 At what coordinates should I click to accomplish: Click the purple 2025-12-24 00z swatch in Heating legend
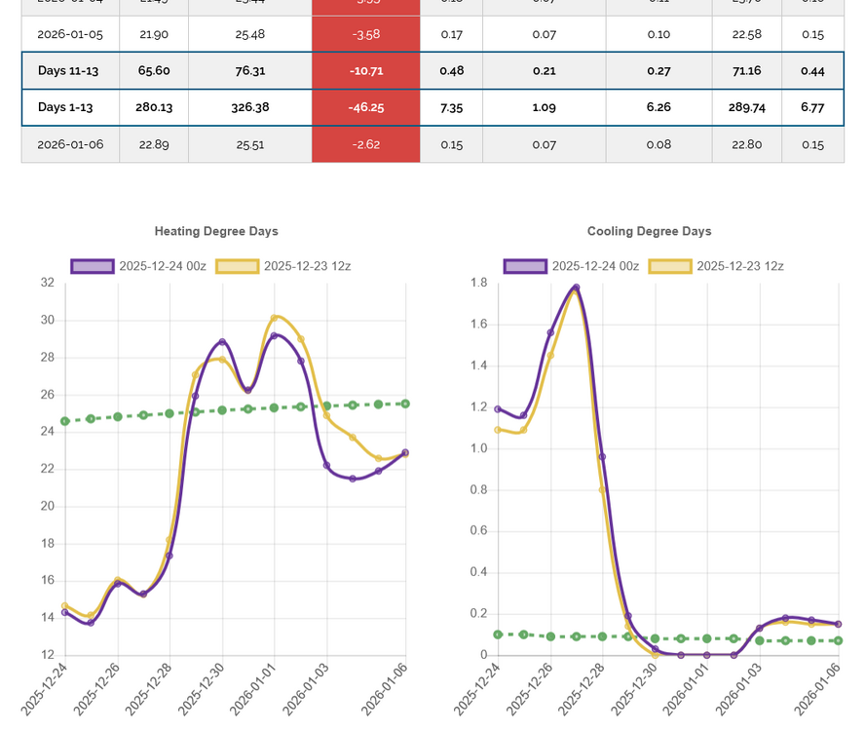coord(93,266)
